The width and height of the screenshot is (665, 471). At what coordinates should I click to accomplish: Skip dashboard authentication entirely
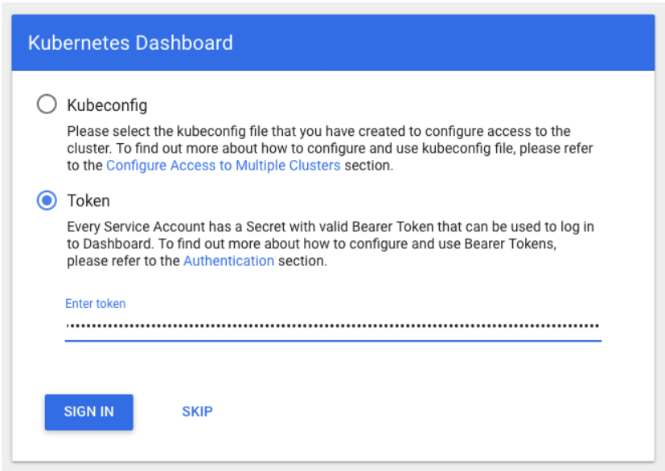(x=198, y=411)
